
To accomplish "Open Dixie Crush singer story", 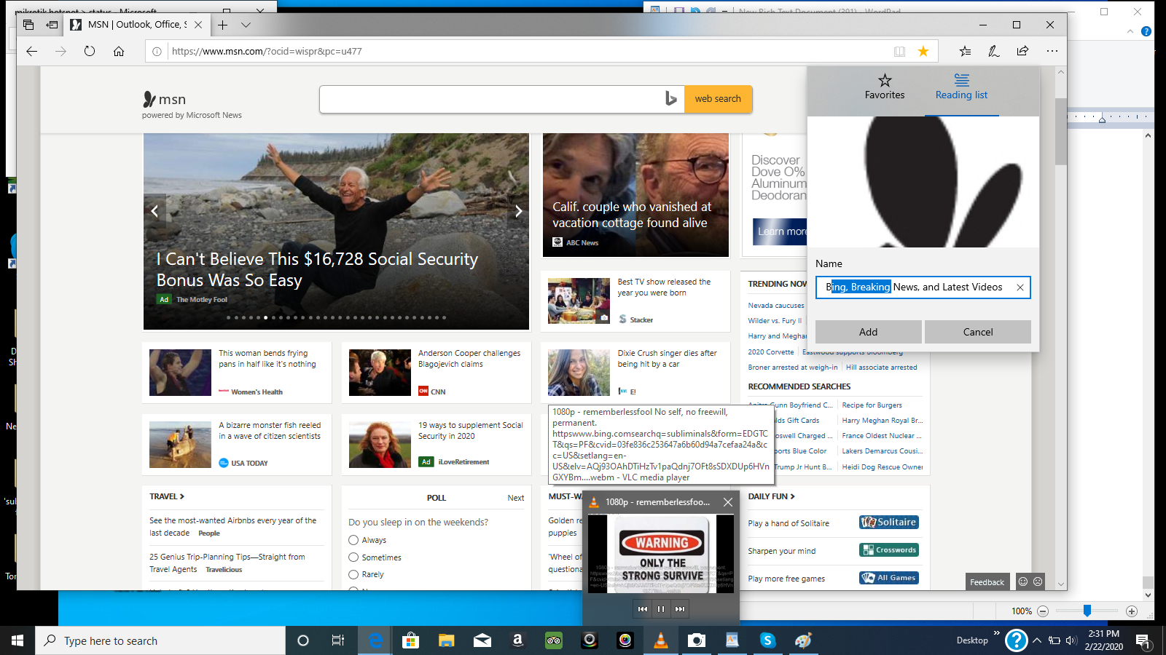I will click(667, 359).
